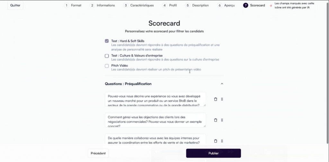Check the Pitch Vidéo option
329x162 pixels.
click(x=107, y=66)
